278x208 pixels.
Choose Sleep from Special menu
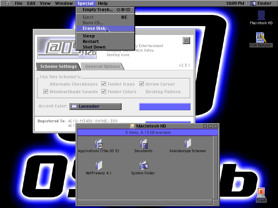[x=105, y=36]
